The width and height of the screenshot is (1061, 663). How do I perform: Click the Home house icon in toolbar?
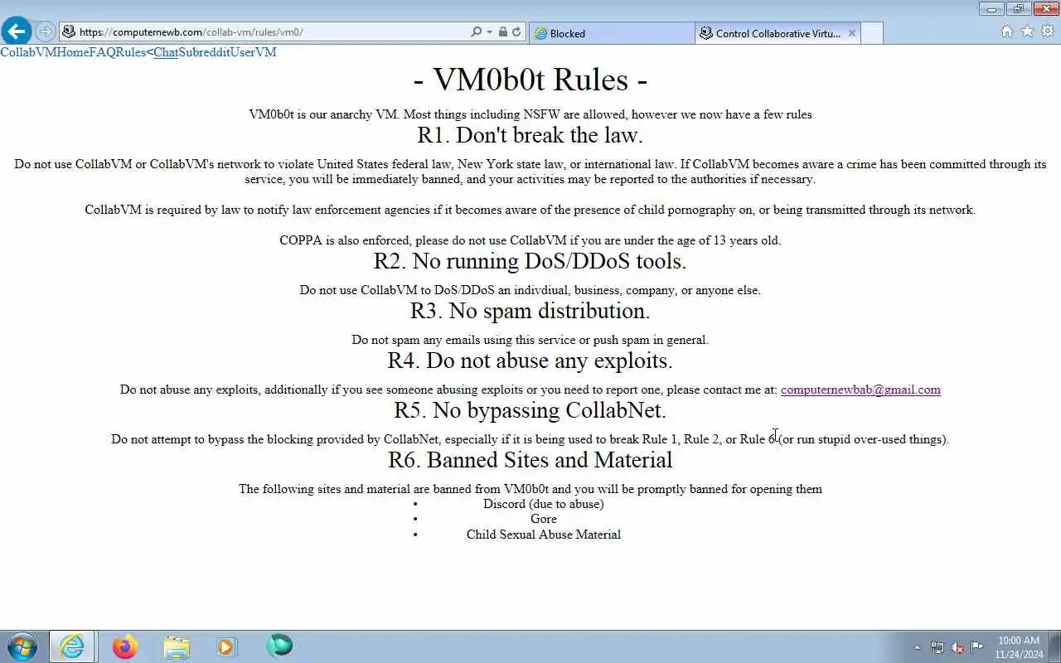(1007, 31)
